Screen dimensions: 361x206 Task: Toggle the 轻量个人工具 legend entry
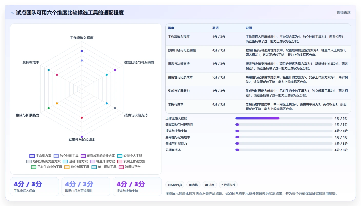coord(129,156)
